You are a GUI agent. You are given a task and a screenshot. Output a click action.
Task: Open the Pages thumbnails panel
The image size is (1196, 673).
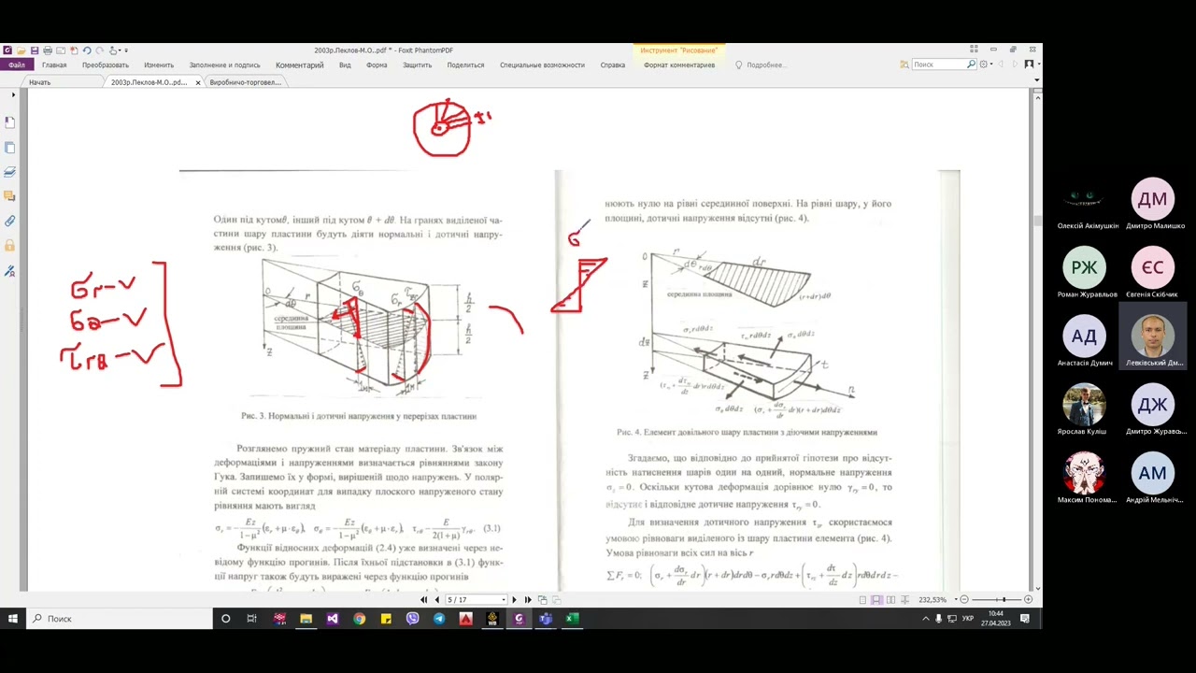coord(10,148)
